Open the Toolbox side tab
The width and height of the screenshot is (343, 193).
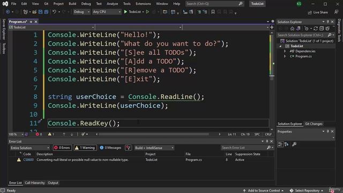click(x=4, y=48)
